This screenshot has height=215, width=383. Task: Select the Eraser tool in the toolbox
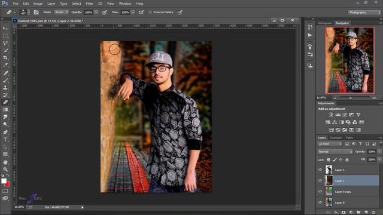[x=5, y=102]
